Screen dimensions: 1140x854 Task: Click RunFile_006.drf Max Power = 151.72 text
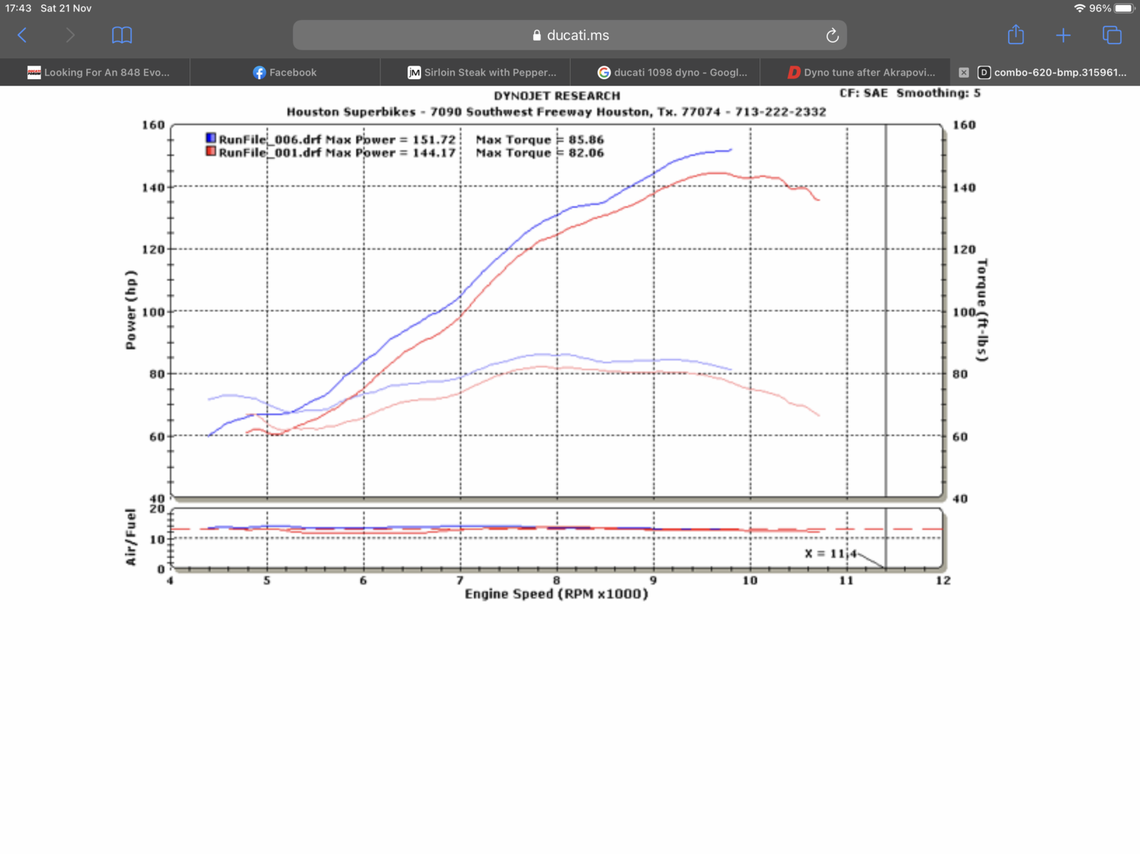(x=337, y=140)
